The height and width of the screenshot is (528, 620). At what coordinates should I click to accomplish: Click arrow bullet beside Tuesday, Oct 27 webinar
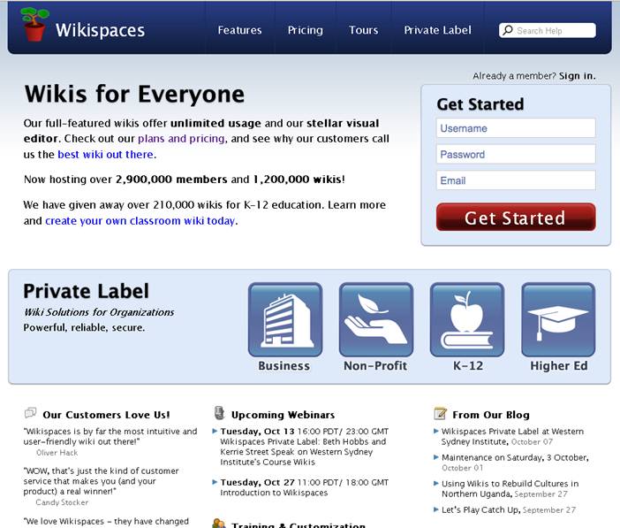[215, 482]
